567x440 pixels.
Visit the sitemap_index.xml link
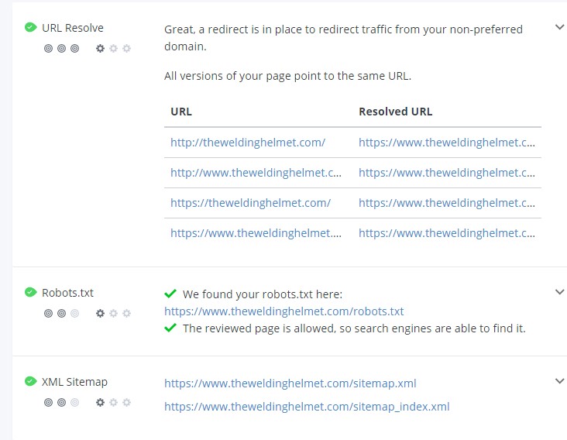307,406
